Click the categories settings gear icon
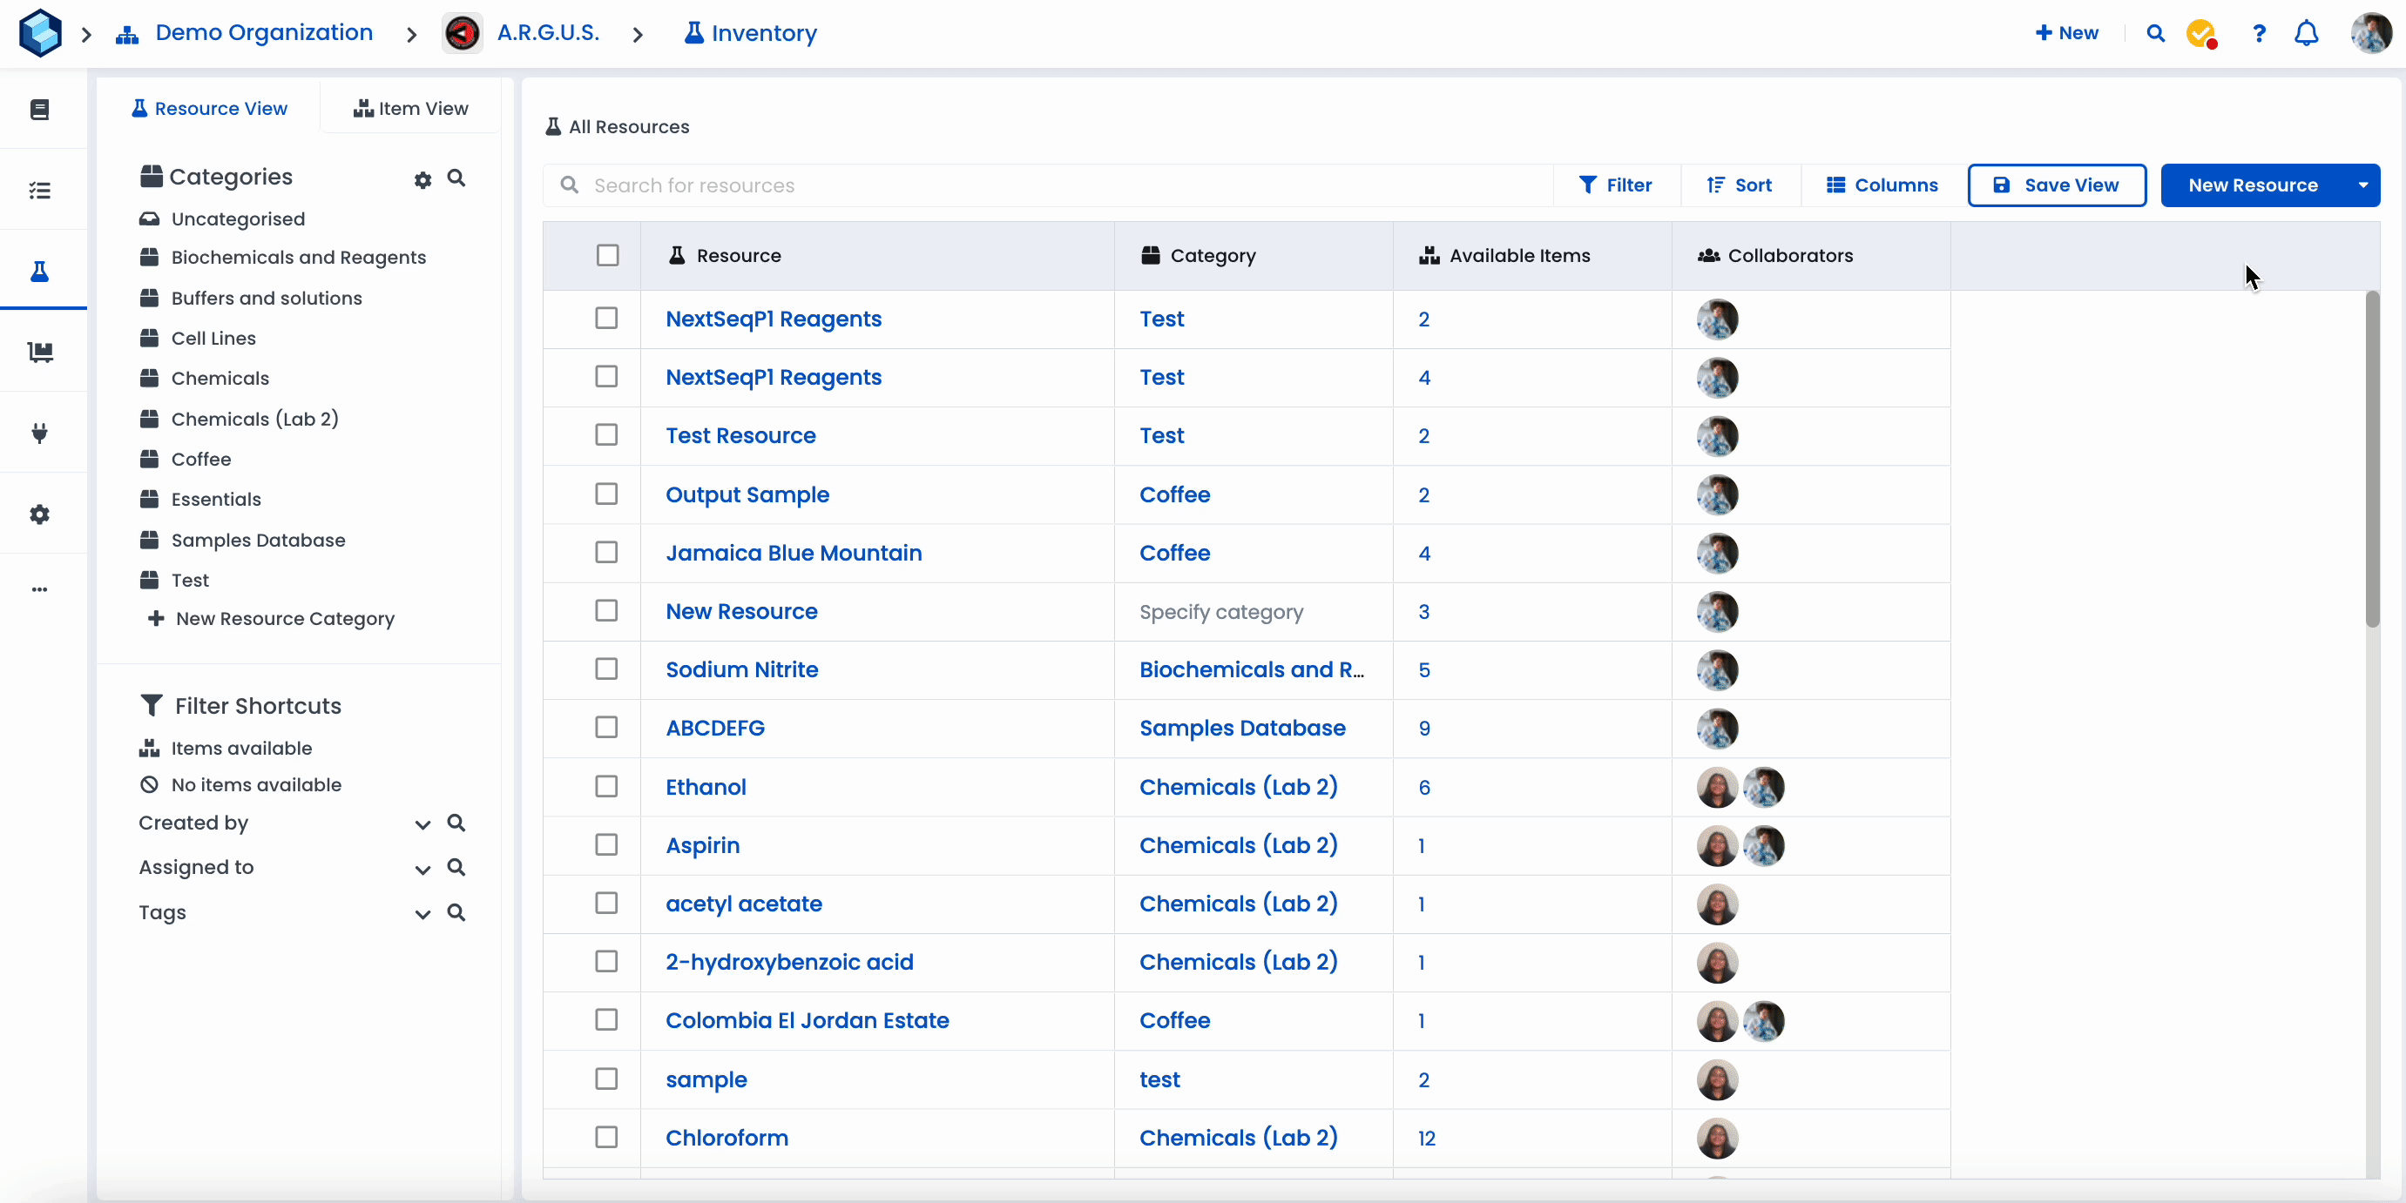Viewport: 2406px width, 1203px height. [x=423, y=179]
